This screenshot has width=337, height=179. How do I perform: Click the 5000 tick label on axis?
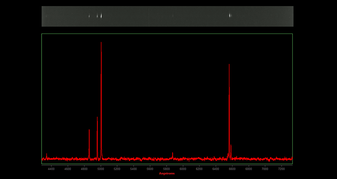click(100, 169)
